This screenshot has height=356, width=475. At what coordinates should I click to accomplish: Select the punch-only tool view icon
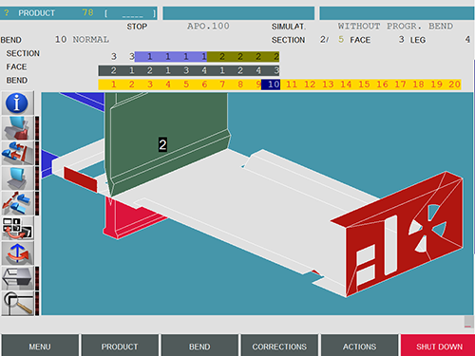(18, 178)
